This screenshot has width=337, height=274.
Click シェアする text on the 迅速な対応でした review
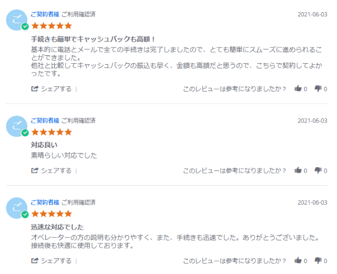point(56,261)
